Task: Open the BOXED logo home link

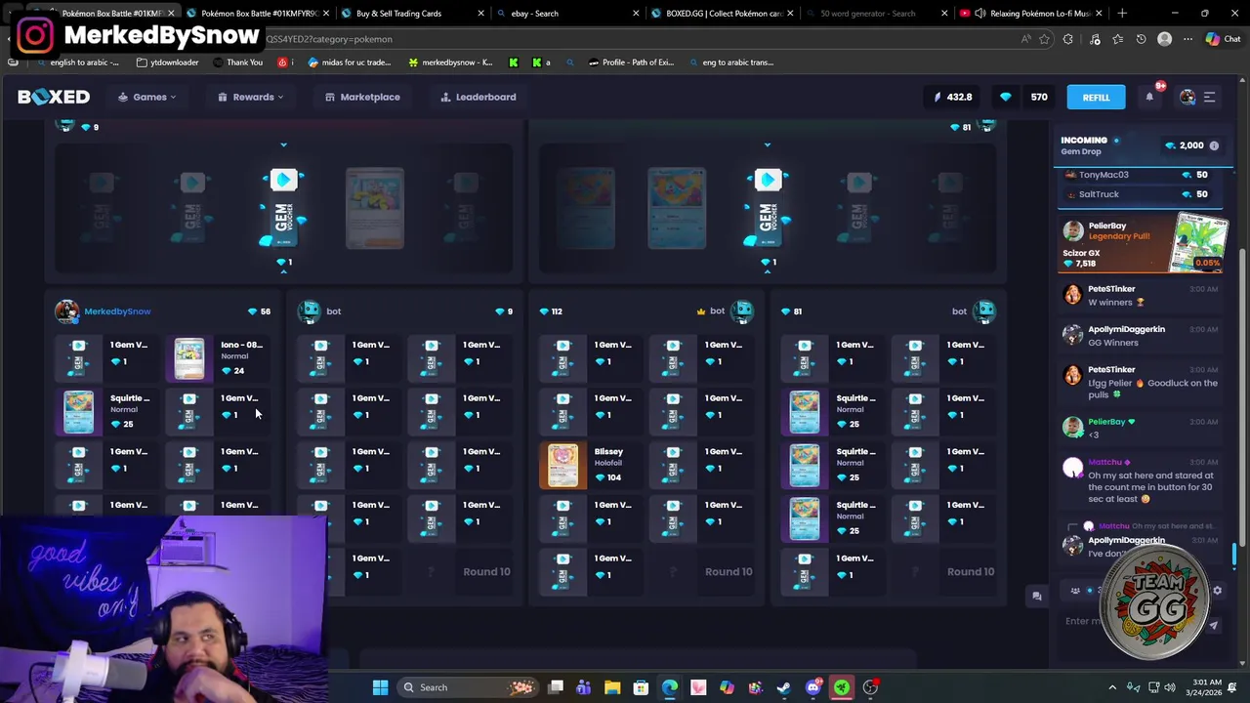Action: tap(54, 97)
